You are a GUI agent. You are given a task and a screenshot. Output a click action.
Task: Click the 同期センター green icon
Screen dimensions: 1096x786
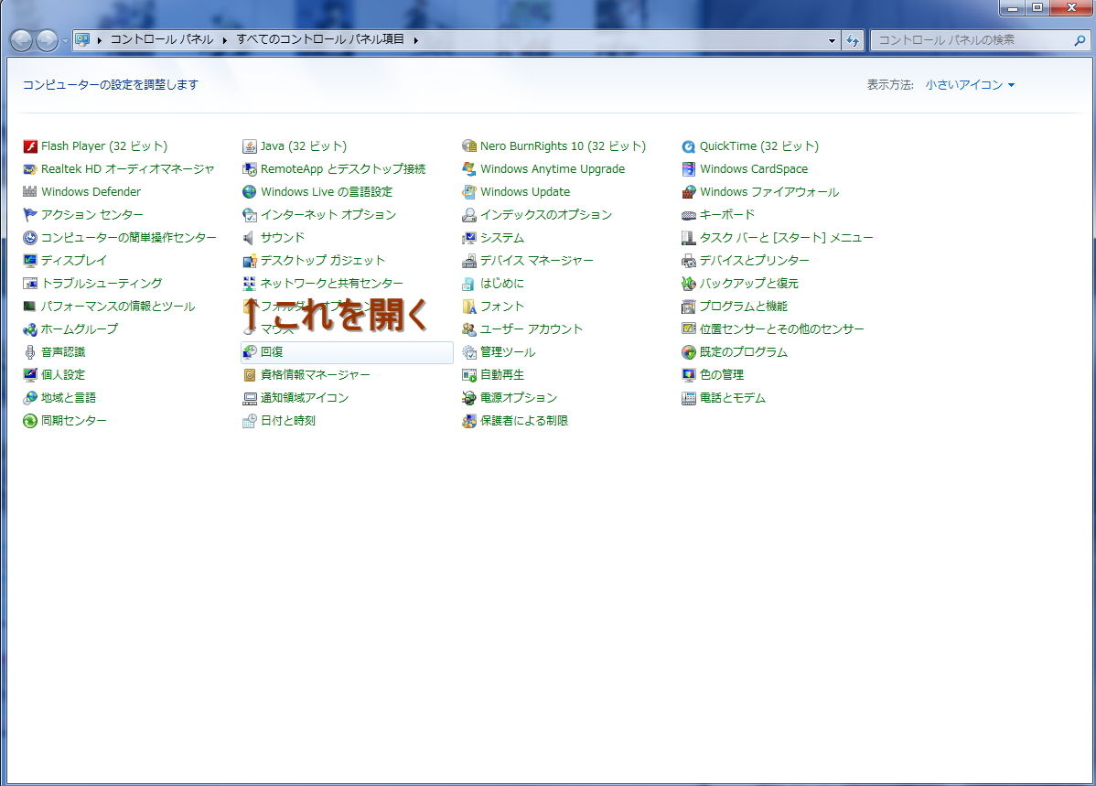29,421
